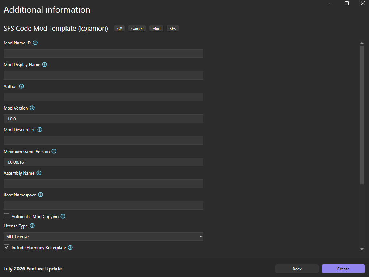Close the Additional information dialog
Screen dimensions: 369x277
click(362, 3)
